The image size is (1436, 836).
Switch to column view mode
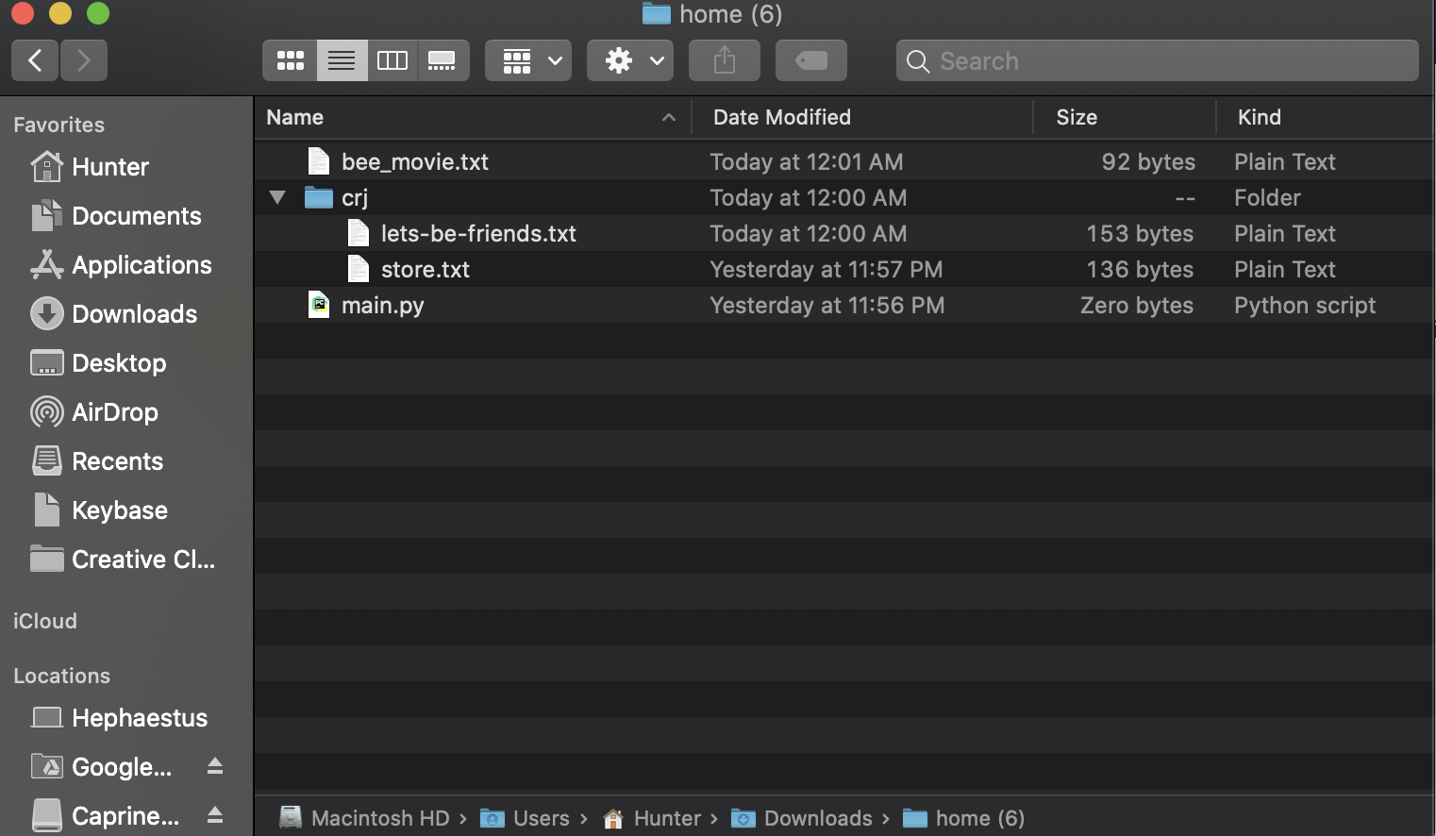(x=392, y=61)
